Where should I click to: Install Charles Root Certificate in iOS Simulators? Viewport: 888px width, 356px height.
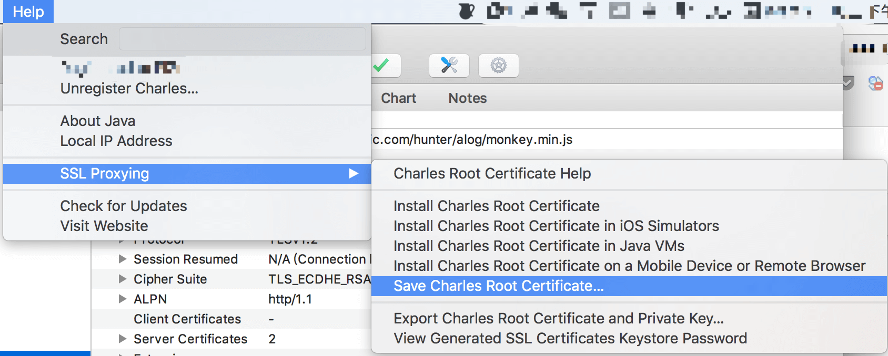pyautogui.click(x=556, y=226)
